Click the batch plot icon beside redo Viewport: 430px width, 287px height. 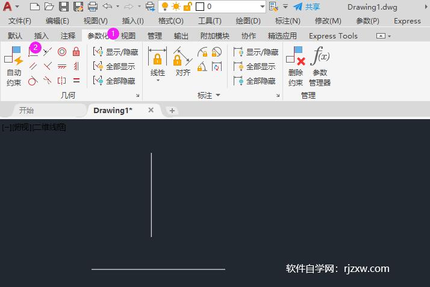tap(150, 6)
